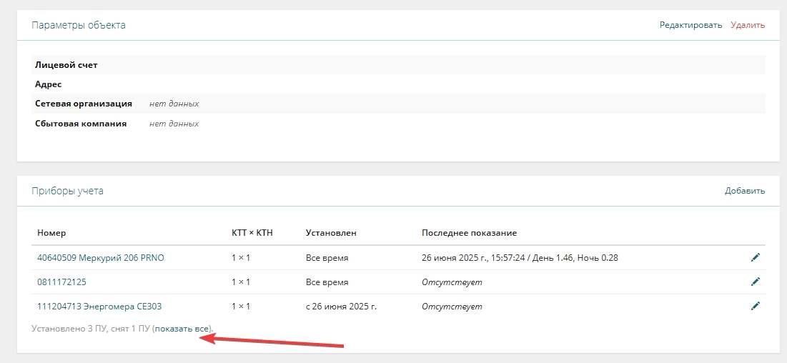The width and height of the screenshot is (787, 363).
Task: Select the Установлен column header
Action: pyautogui.click(x=331, y=233)
